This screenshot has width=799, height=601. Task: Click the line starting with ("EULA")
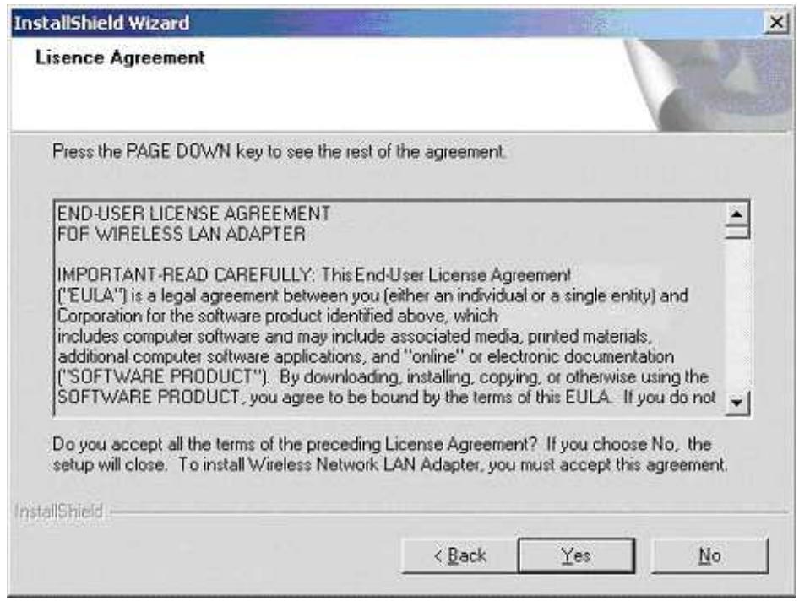[372, 295]
